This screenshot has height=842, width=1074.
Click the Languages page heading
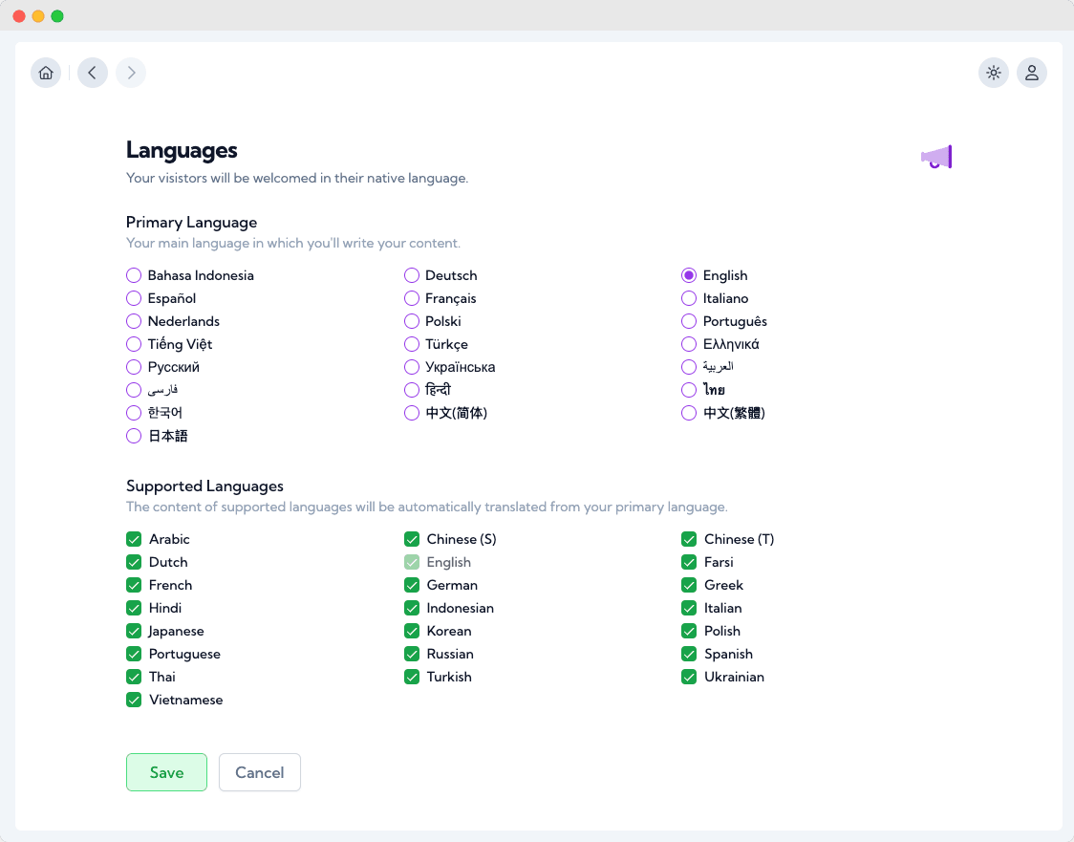coord(182,150)
